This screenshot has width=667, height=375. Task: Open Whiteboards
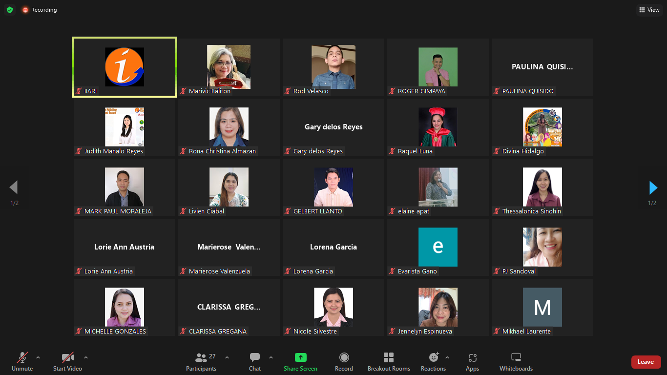coord(516,358)
